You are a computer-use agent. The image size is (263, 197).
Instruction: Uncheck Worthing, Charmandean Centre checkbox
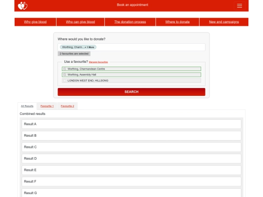point(65,69)
